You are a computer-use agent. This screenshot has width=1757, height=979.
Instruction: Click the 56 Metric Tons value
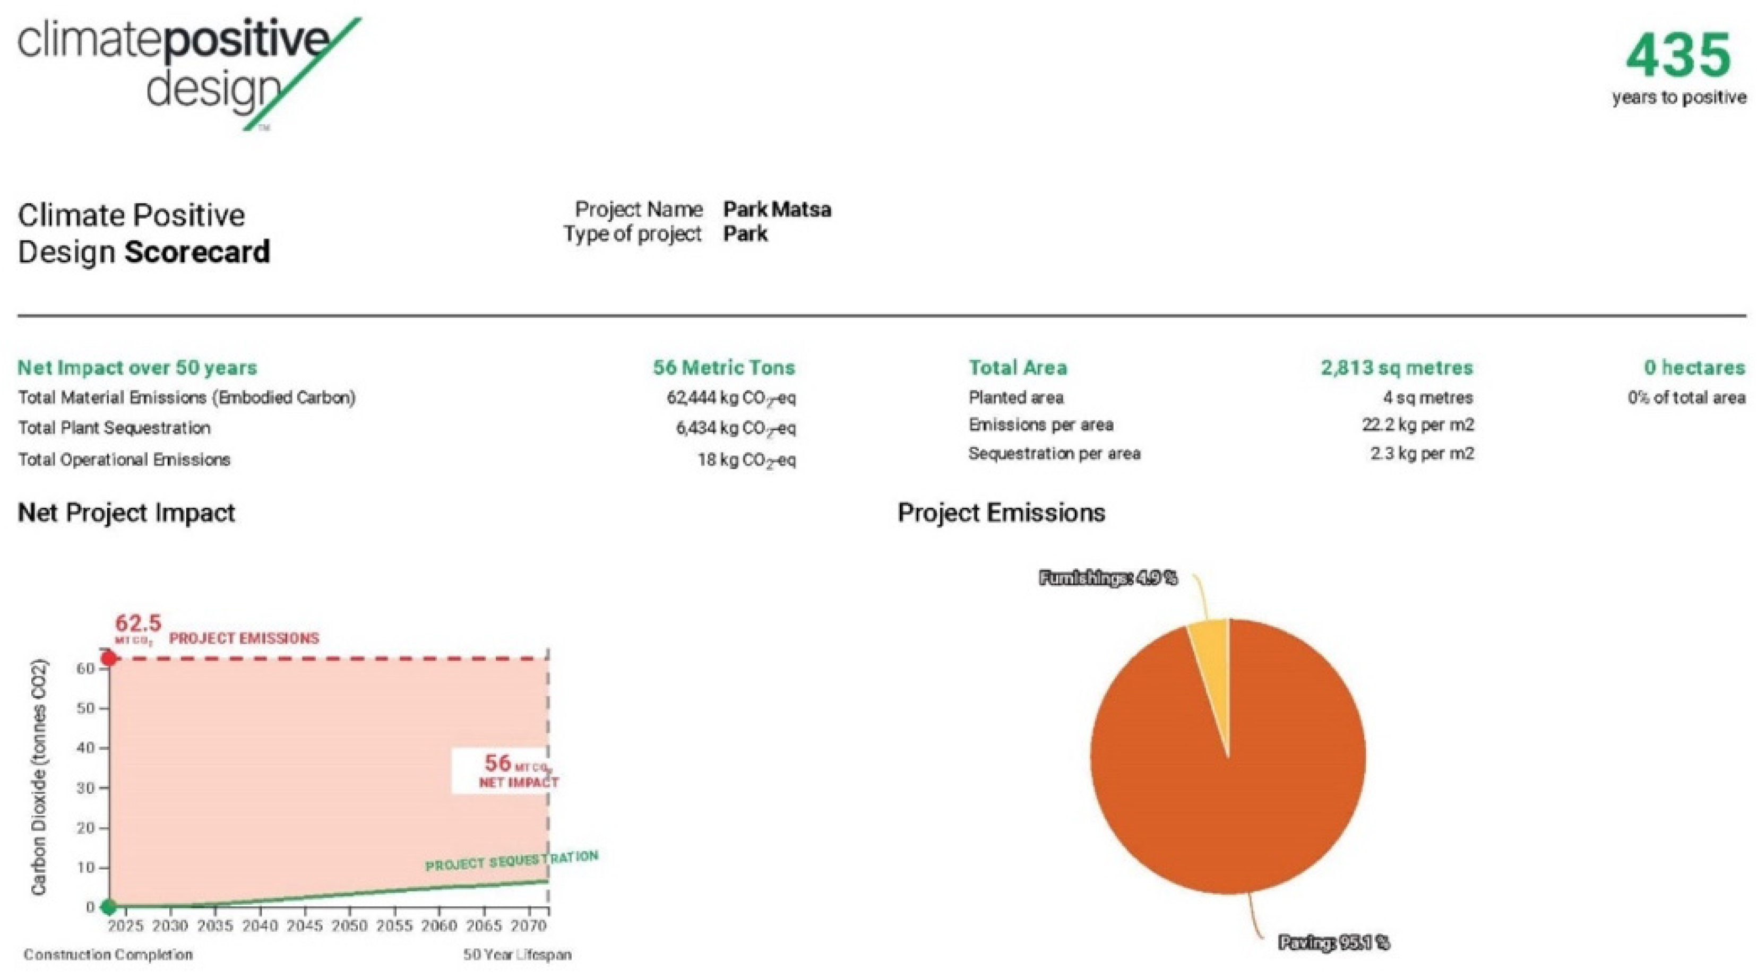point(724,368)
